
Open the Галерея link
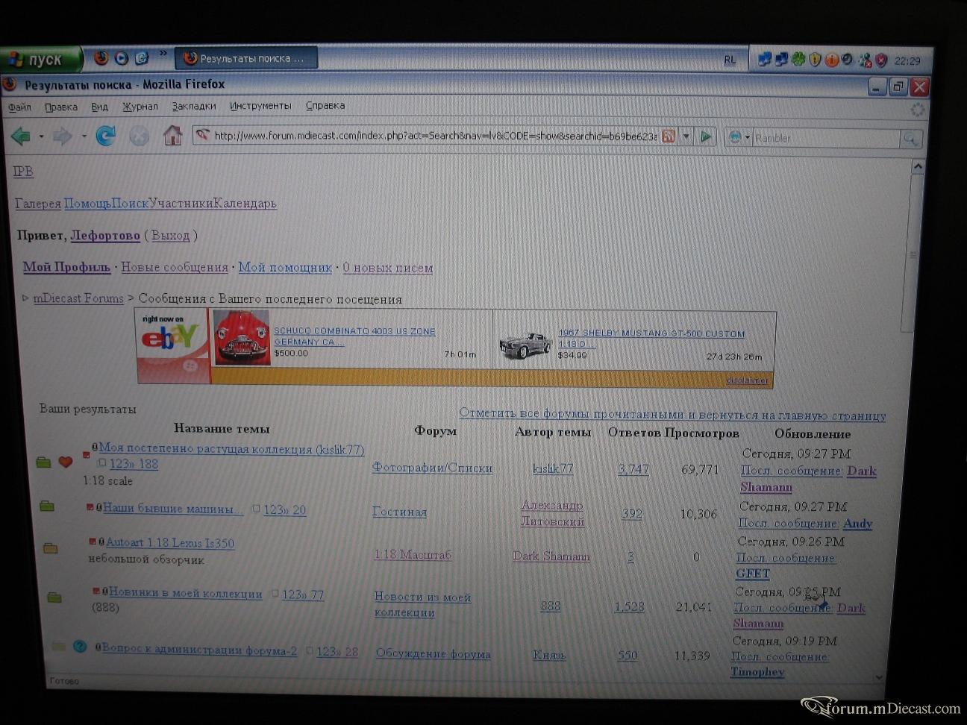(38, 203)
